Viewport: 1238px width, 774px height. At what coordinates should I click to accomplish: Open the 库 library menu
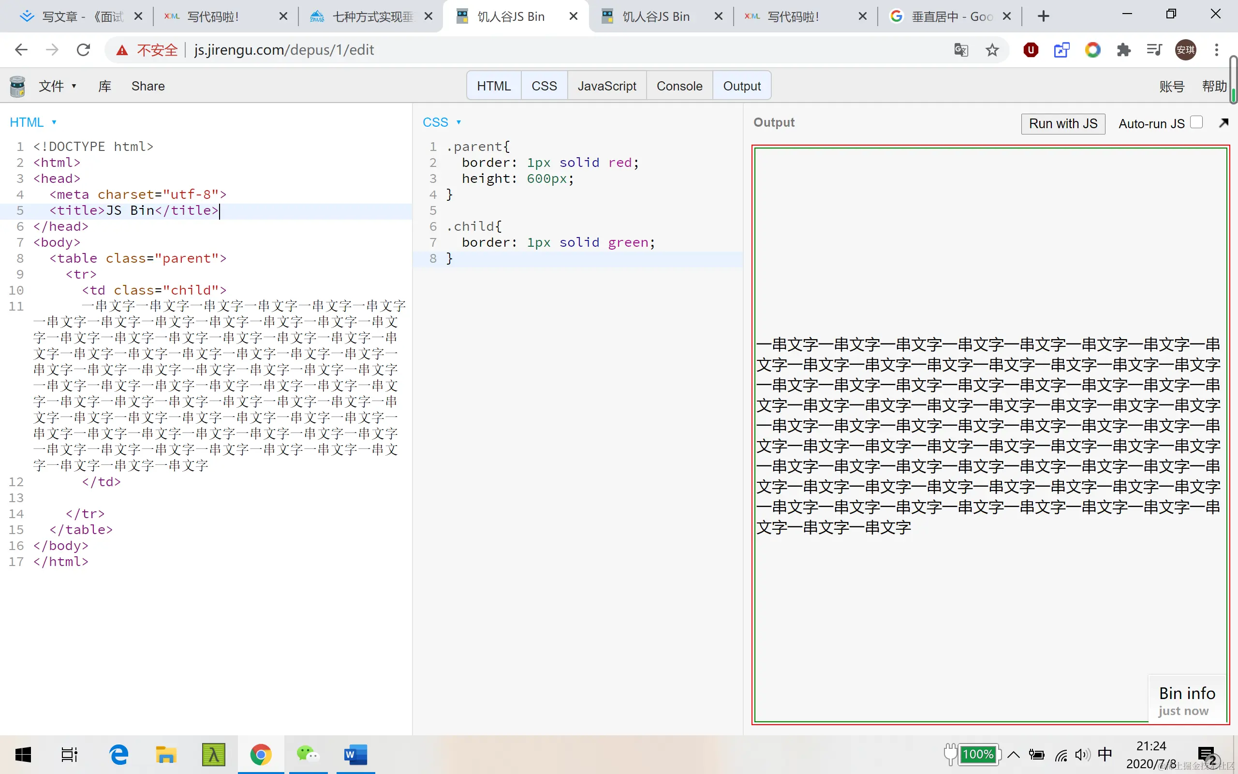click(x=104, y=86)
